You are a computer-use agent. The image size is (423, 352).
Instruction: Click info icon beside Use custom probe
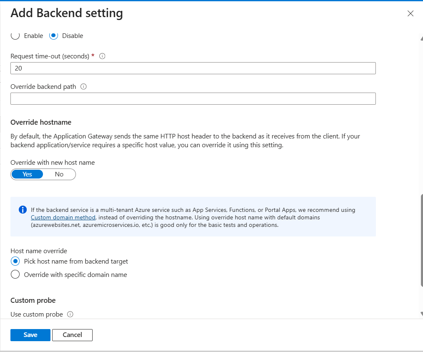coord(70,314)
